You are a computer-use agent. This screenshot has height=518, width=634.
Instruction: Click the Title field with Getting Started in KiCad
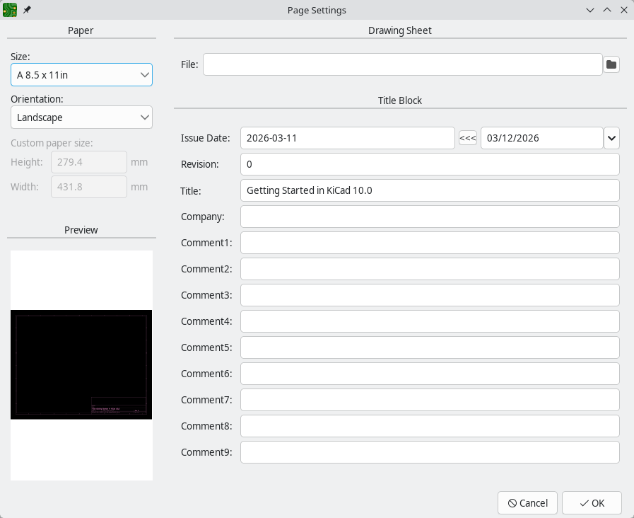click(430, 190)
